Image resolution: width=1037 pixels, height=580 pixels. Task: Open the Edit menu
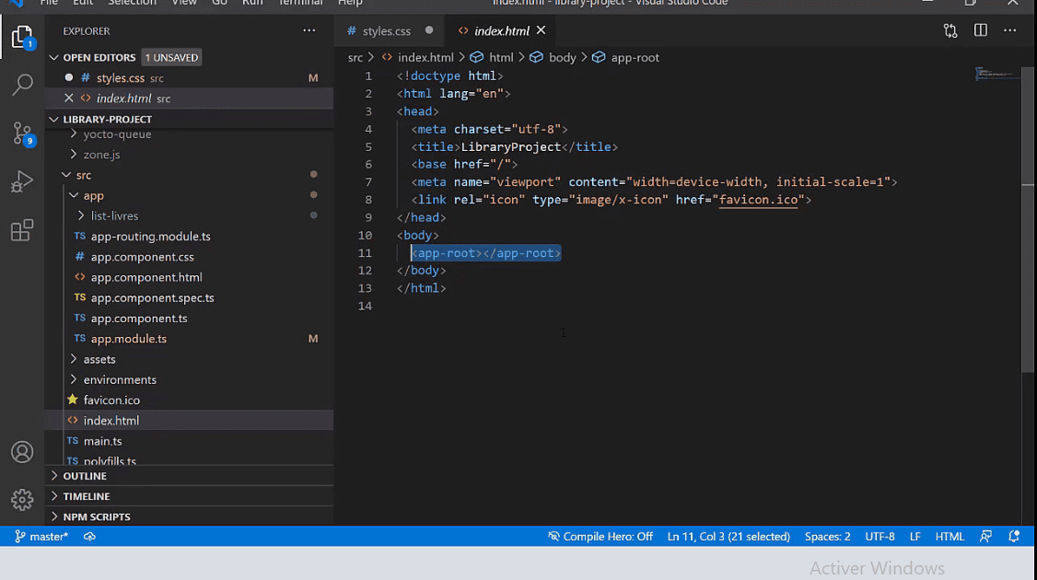[83, 3]
